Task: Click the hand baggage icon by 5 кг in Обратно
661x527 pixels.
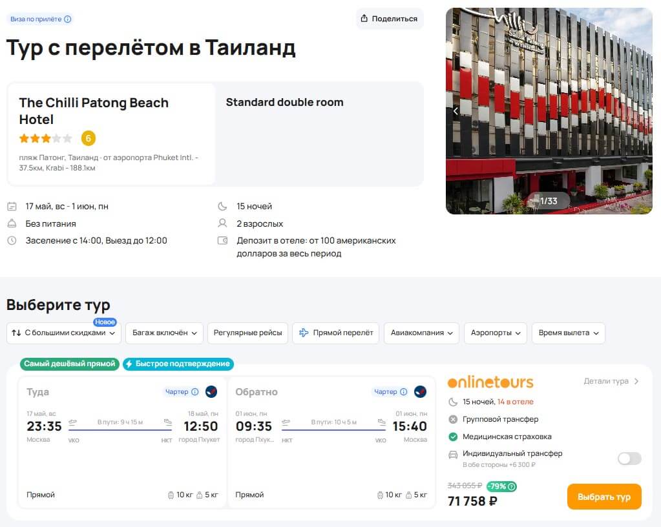Action: [408, 495]
